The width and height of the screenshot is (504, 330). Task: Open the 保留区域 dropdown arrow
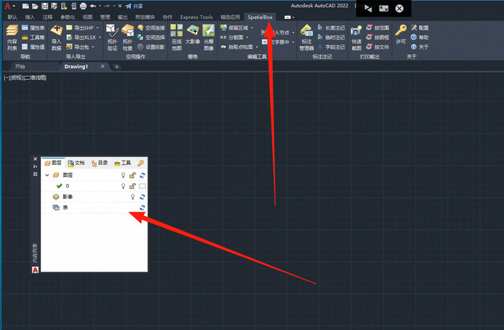pyautogui.click(x=252, y=28)
